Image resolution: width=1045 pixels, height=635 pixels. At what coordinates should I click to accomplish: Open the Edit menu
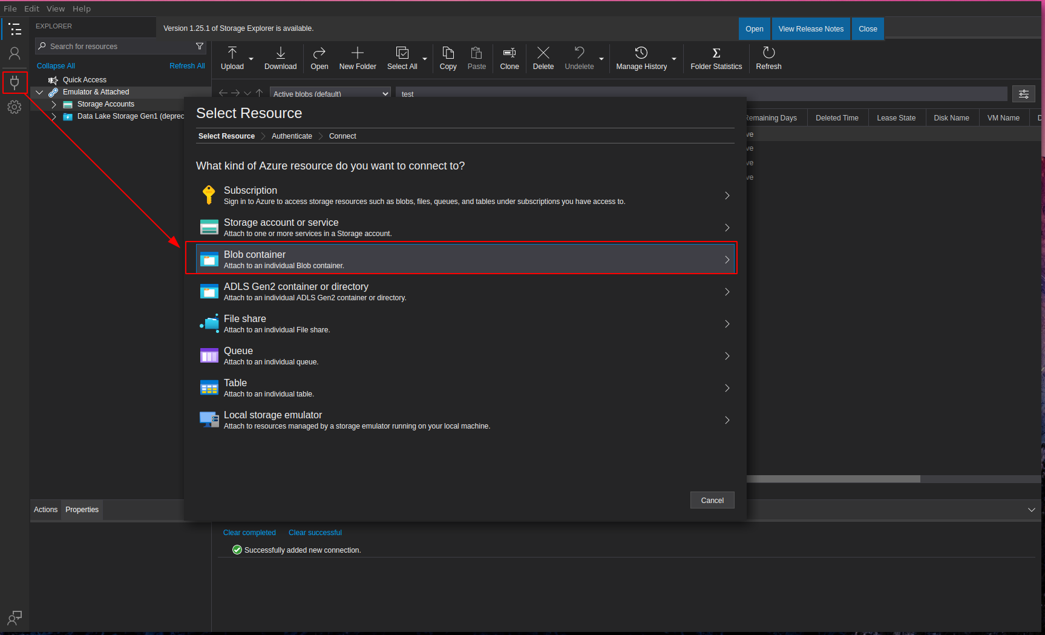tap(31, 8)
